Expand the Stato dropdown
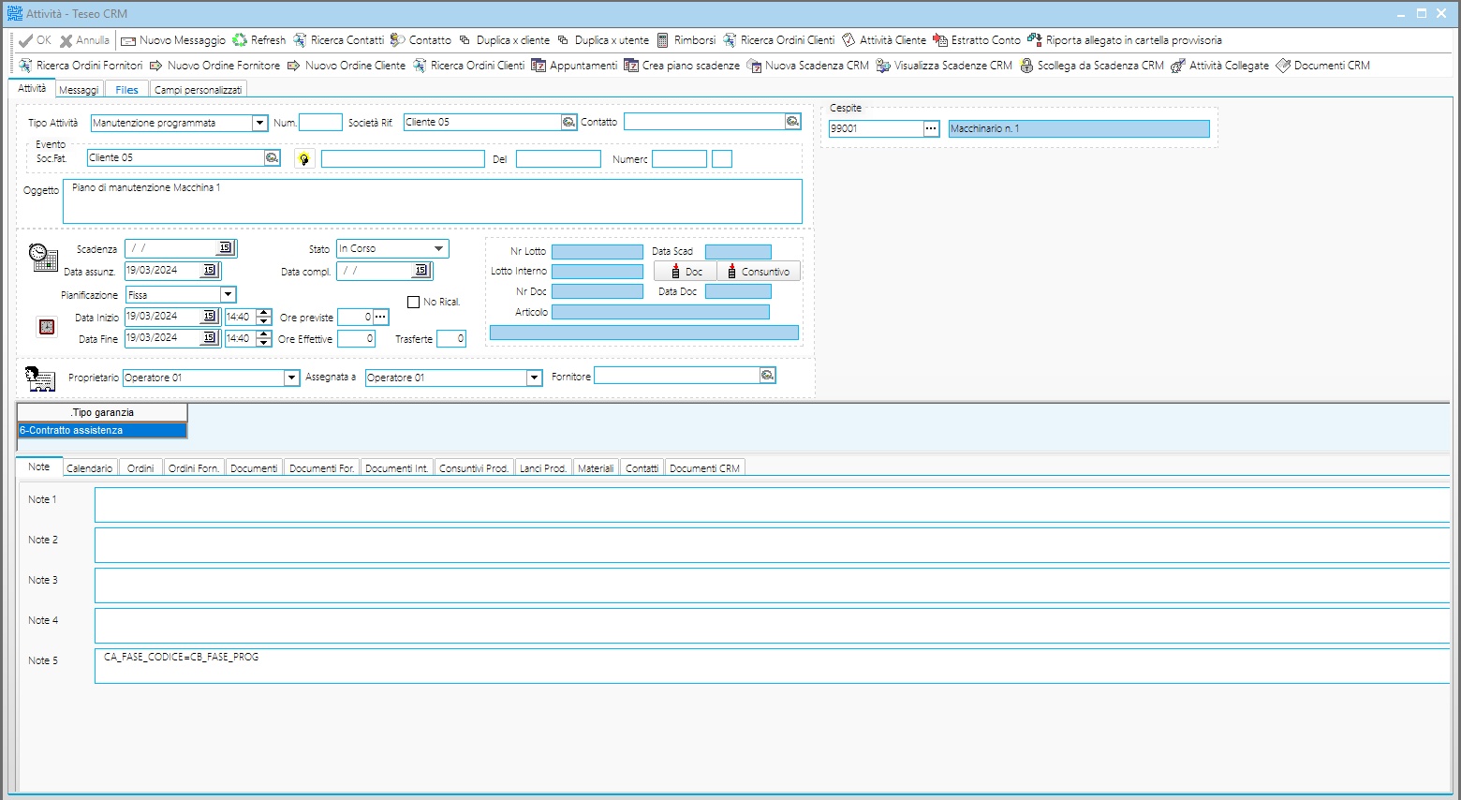Screen dimensions: 1461x800 [438, 248]
